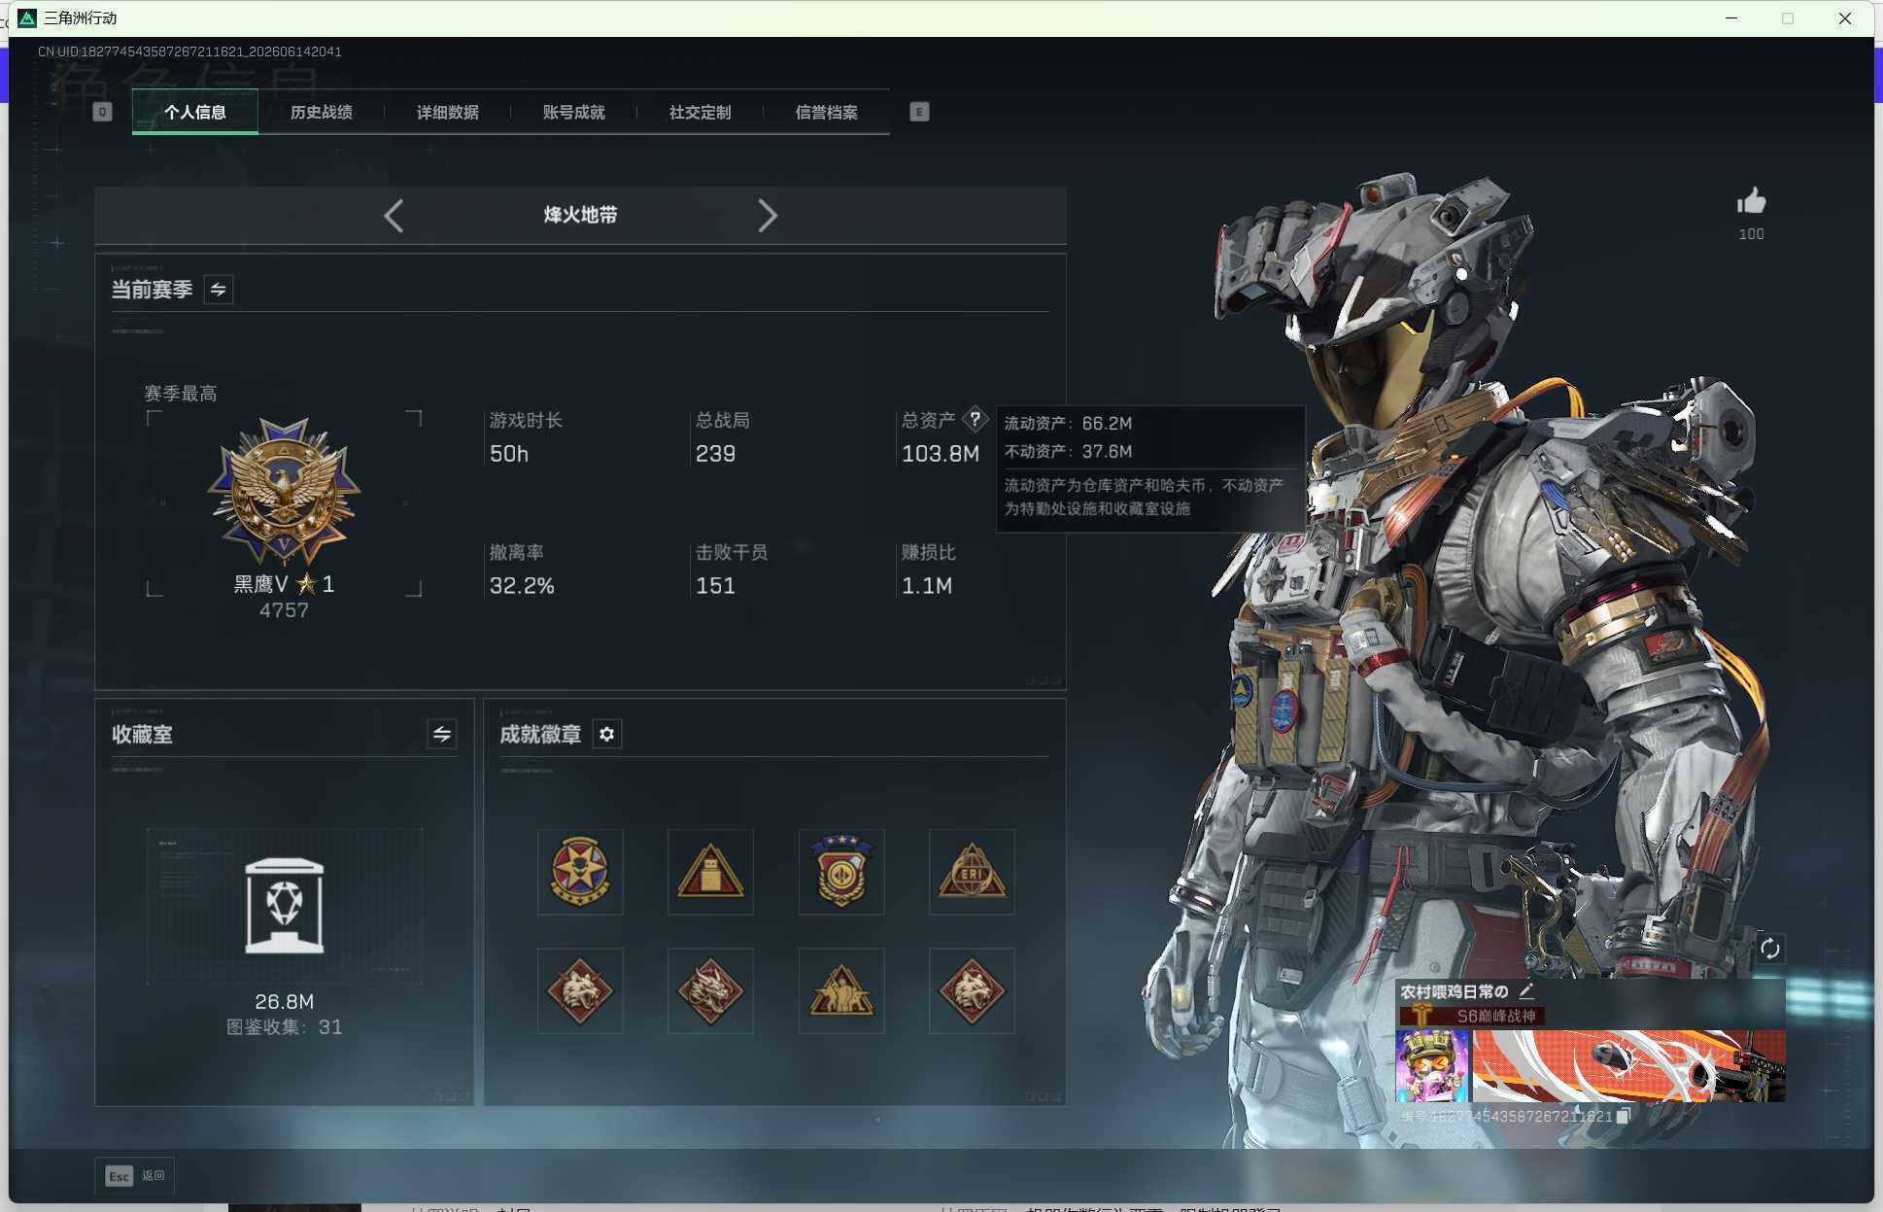Image resolution: width=1883 pixels, height=1212 pixels.
Task: Click the collection value 26.8M
Action: pos(284,1001)
